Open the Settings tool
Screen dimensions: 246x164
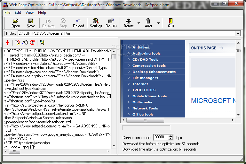tap(96, 23)
